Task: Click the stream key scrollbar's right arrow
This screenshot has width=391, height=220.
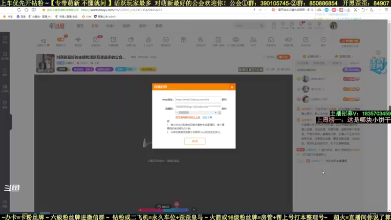Action: [216, 113]
